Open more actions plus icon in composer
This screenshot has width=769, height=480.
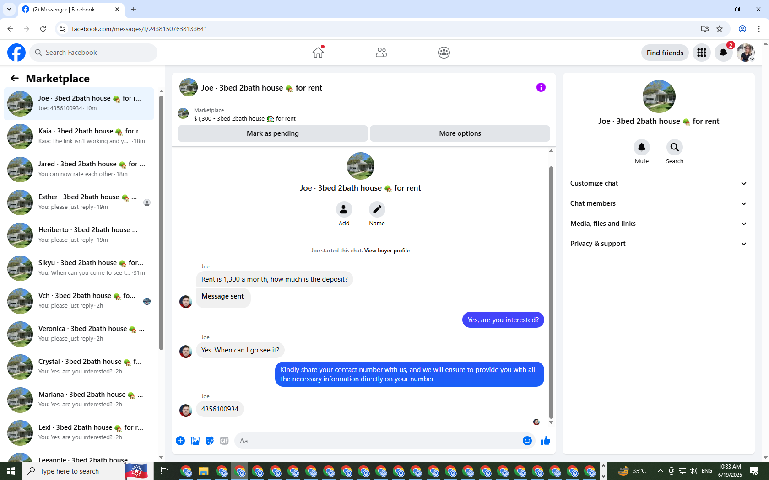click(x=180, y=441)
